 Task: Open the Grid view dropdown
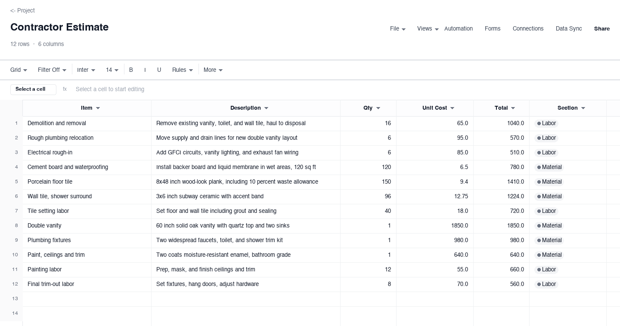[x=19, y=70]
